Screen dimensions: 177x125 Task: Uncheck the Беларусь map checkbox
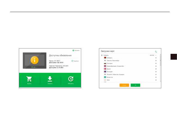tap(156, 58)
